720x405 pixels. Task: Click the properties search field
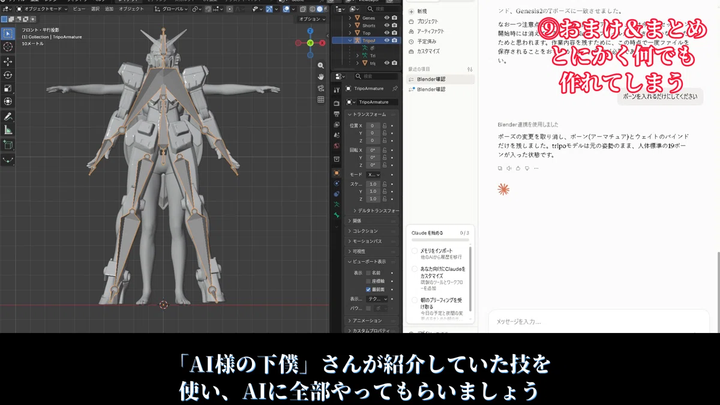(x=376, y=76)
